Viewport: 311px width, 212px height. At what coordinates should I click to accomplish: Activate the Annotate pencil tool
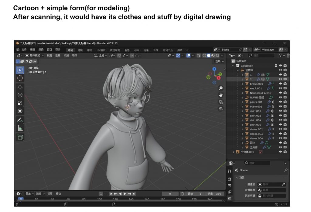[x=20, y=120]
